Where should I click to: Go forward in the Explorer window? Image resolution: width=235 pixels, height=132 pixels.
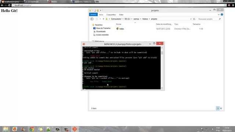97,19
